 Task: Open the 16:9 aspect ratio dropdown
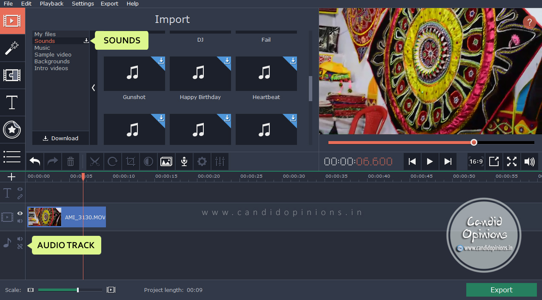point(476,161)
